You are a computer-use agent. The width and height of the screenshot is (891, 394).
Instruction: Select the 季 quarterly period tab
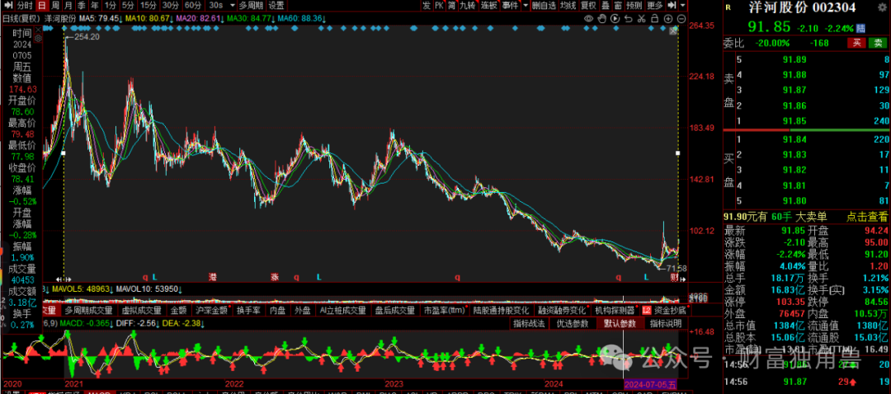point(81,5)
